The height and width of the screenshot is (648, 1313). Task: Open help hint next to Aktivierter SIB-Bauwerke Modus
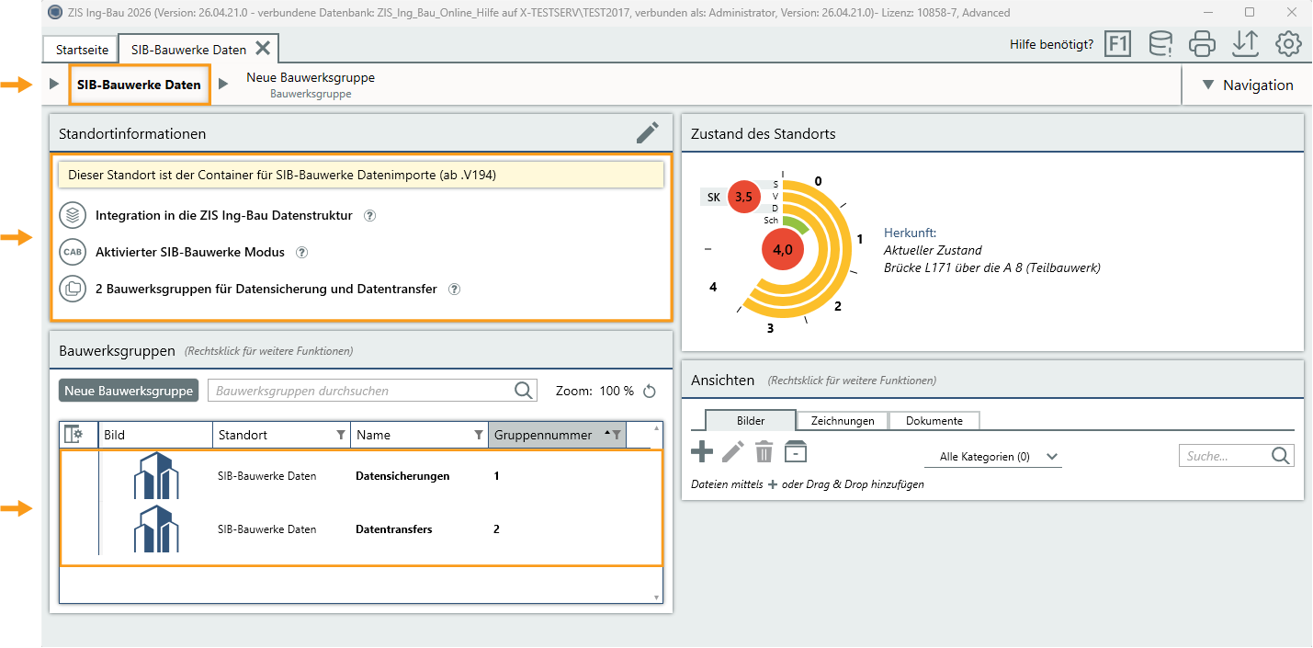[x=301, y=252]
